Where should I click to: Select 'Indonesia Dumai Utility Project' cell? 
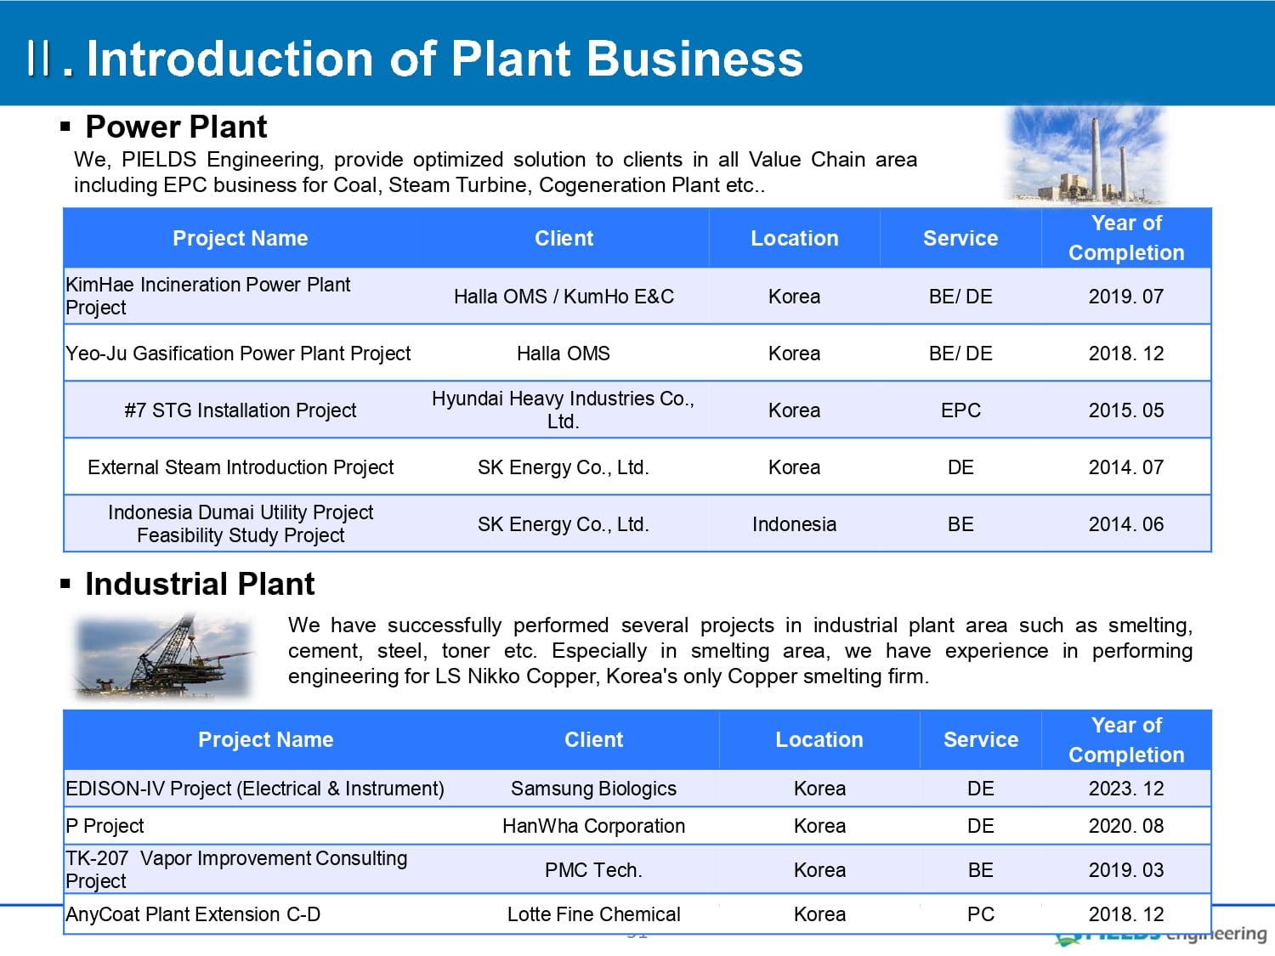coord(241,524)
